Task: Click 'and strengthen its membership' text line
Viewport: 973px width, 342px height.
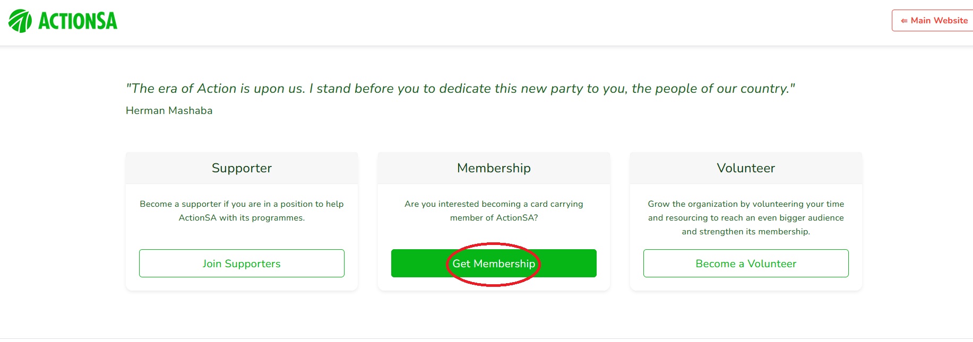Action: pyautogui.click(x=745, y=232)
